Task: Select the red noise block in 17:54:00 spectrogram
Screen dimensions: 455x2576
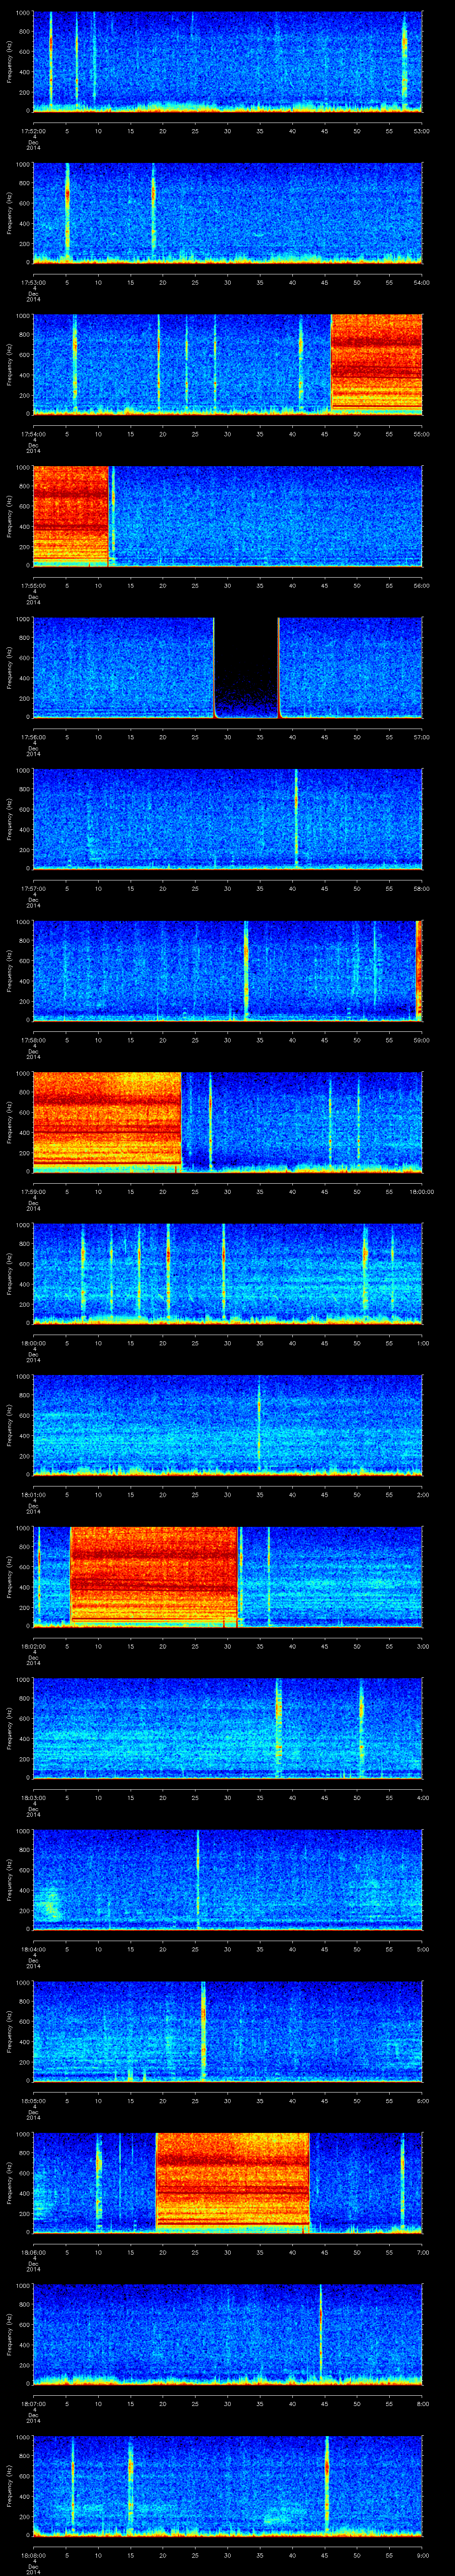Action: 376,363
